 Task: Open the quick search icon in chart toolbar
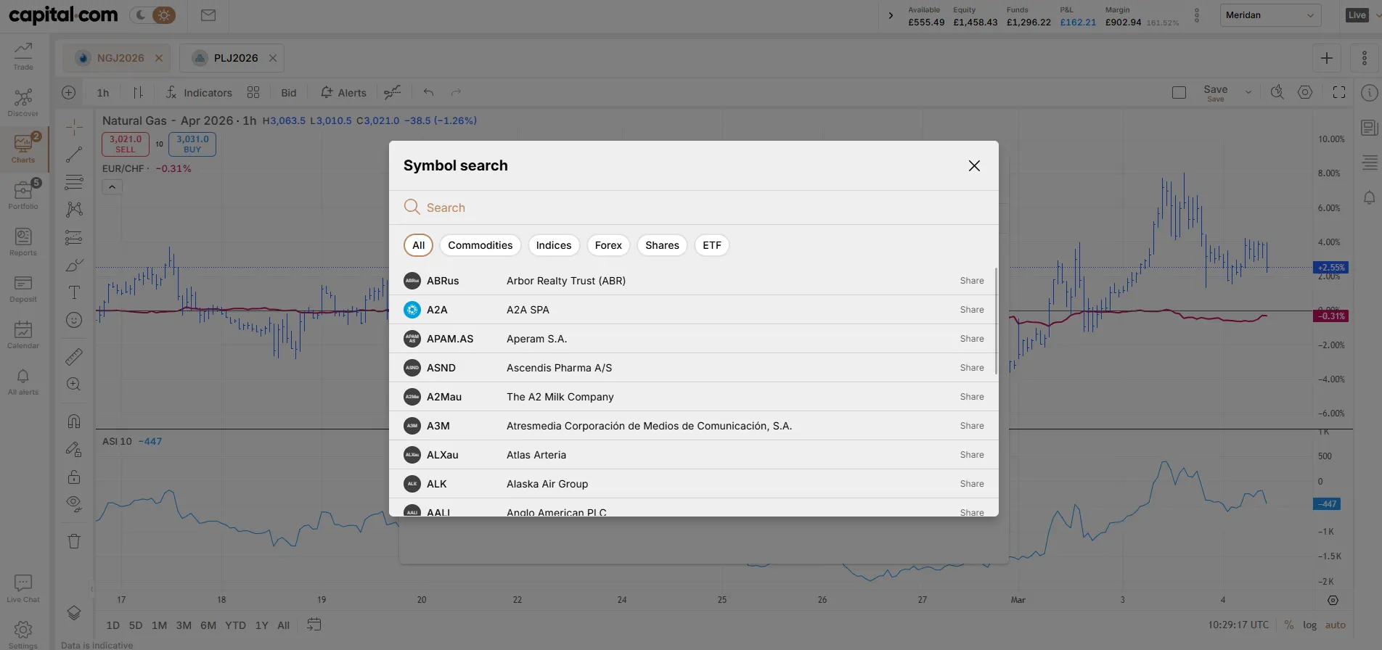tap(1277, 92)
